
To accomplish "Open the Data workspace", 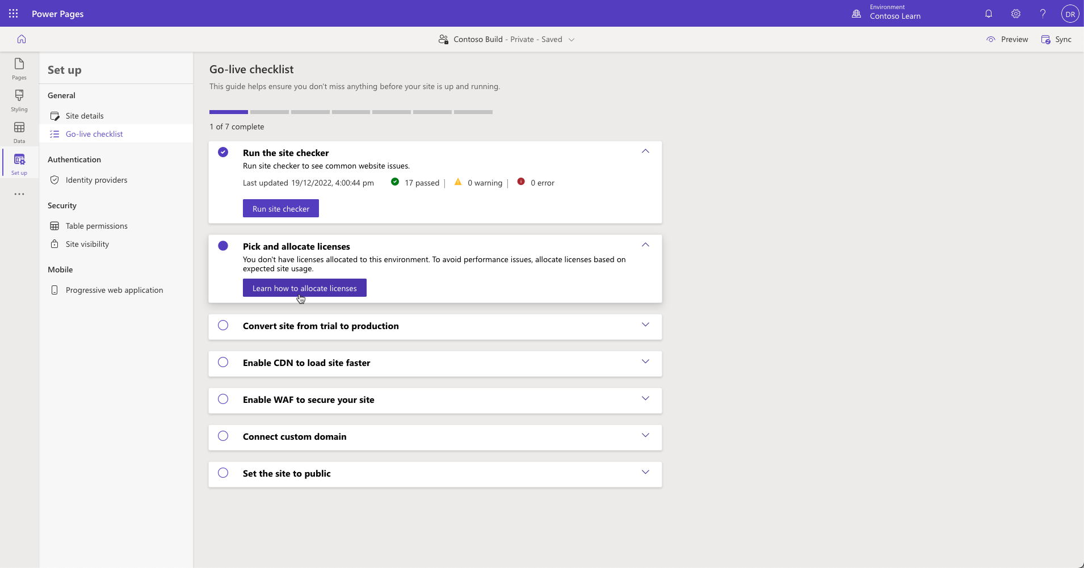I will tap(19, 132).
